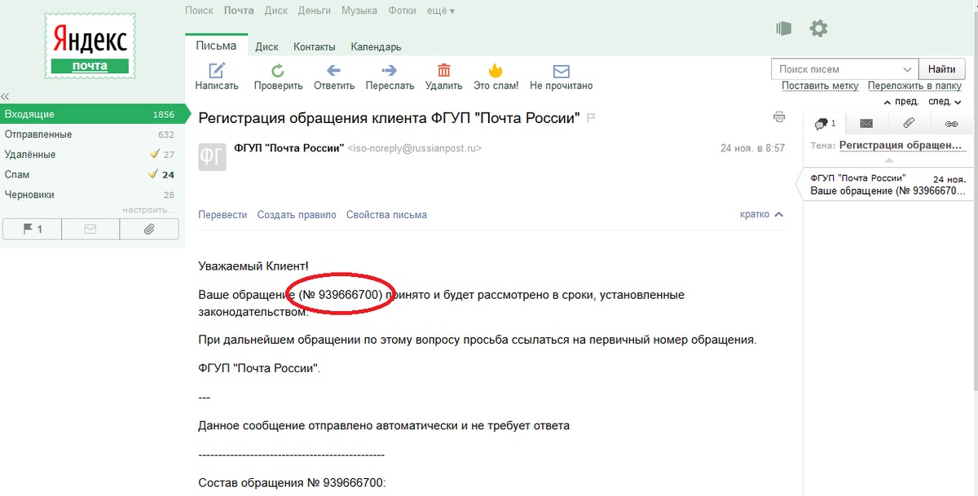Click the Перевести link
Viewport: 978px width, 496px height.
pos(222,215)
